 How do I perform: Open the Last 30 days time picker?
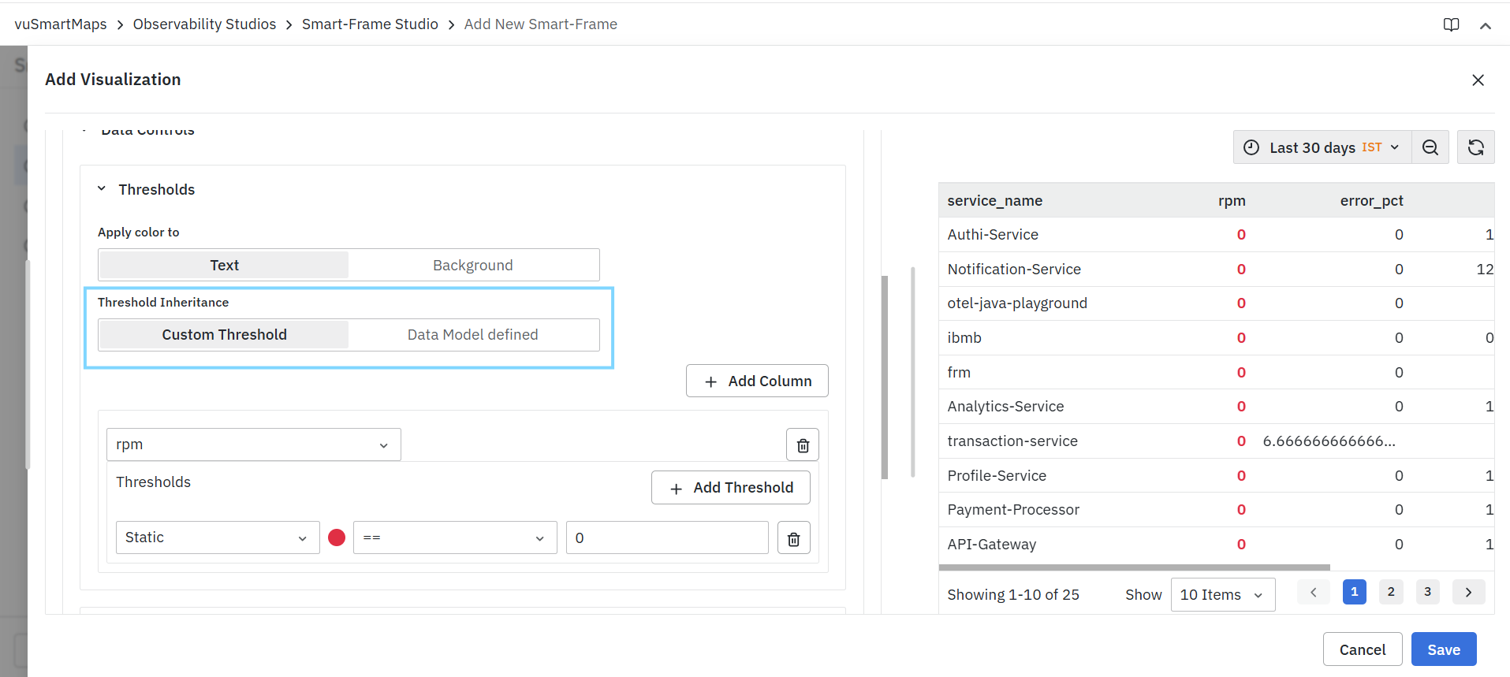(x=1322, y=147)
